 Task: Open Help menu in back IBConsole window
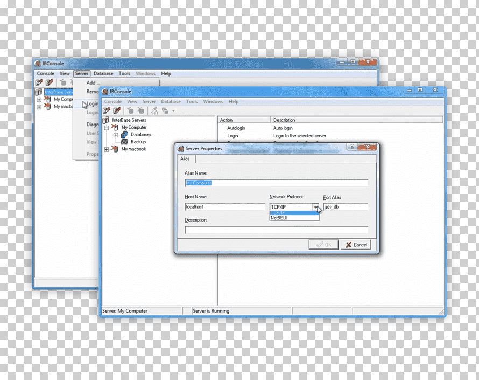click(166, 73)
